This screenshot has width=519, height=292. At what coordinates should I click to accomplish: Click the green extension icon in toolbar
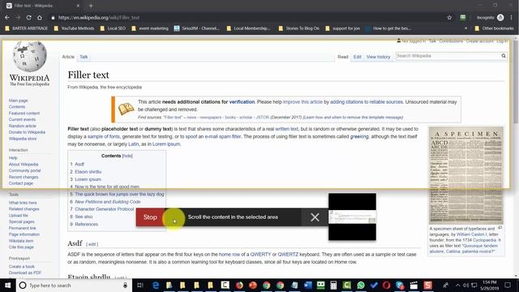pyautogui.click(x=463, y=17)
